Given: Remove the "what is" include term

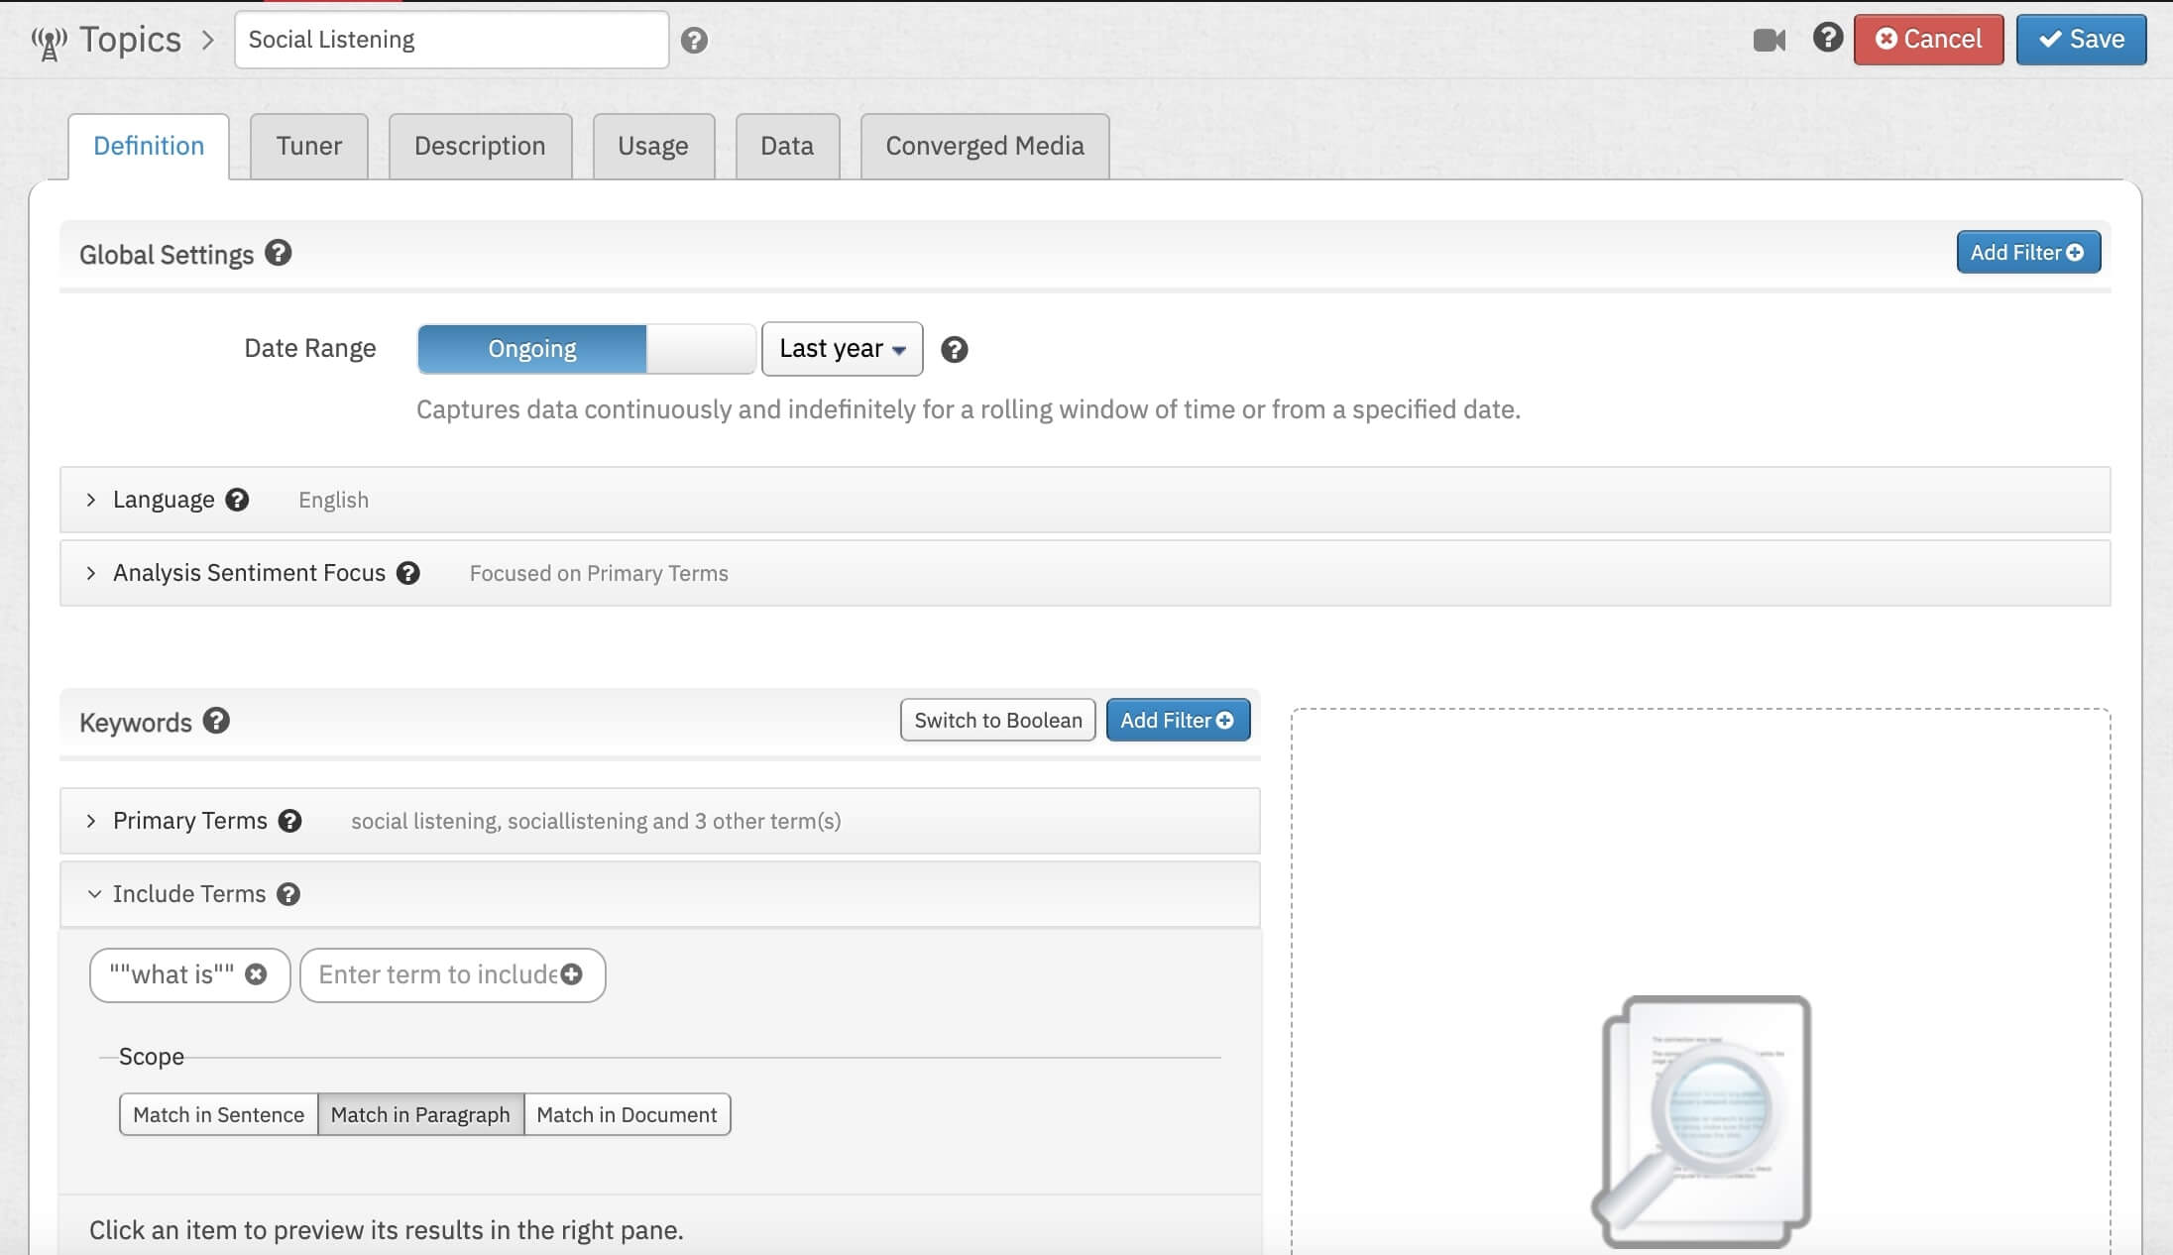Looking at the screenshot, I should (256, 974).
